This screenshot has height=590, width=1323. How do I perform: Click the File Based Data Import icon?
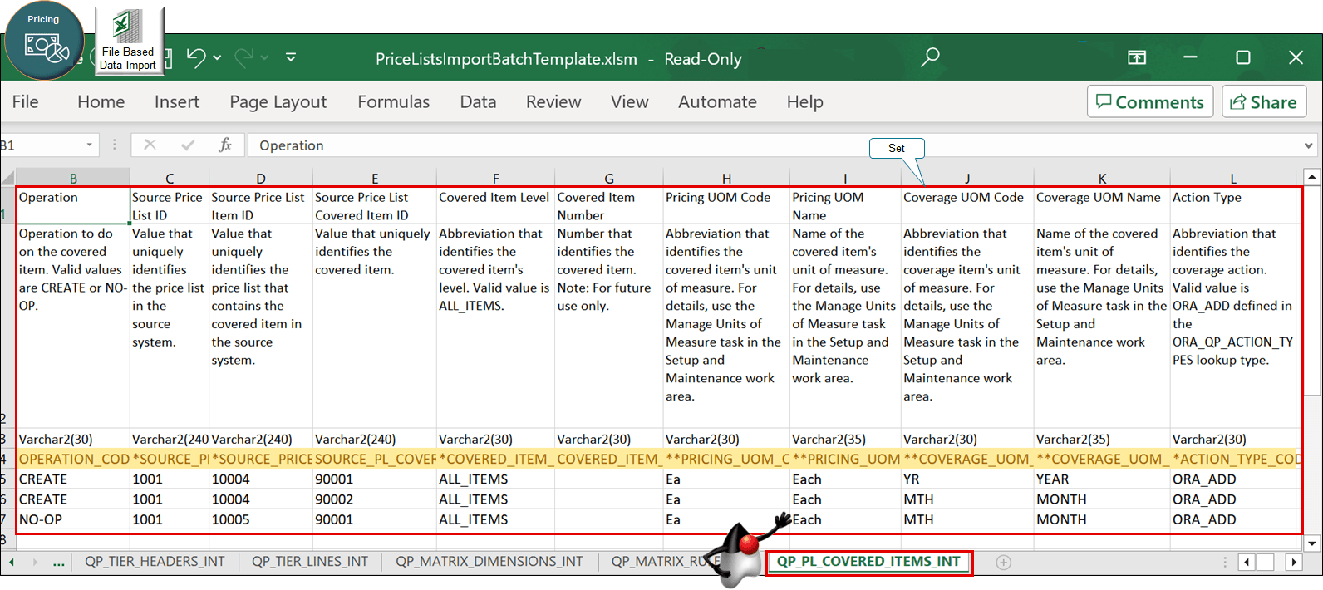129,41
